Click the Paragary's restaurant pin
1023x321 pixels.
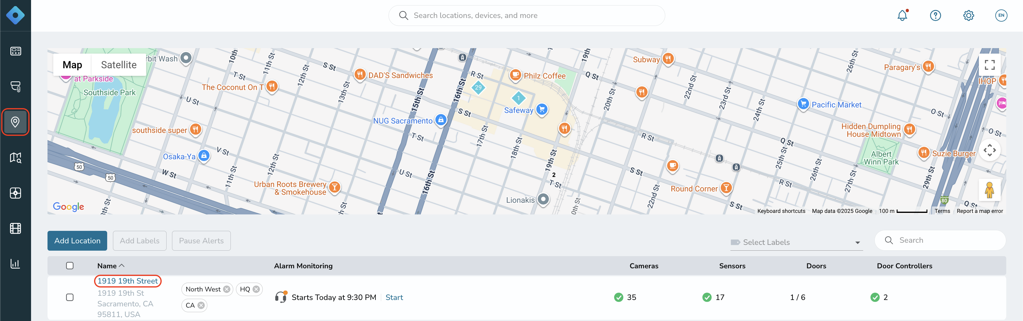928,66
